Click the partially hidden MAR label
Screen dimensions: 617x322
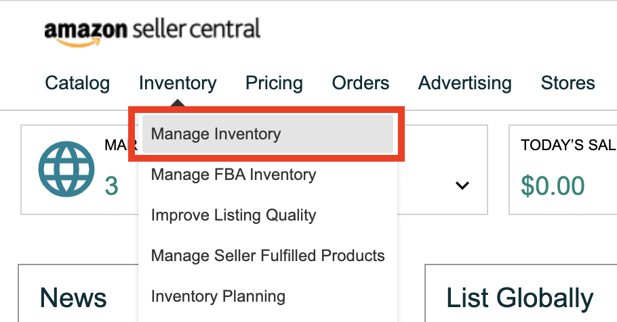click(x=121, y=145)
